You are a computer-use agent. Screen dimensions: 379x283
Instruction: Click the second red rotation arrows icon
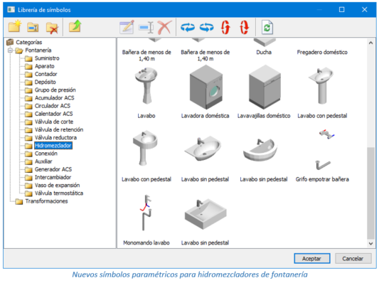(x=244, y=27)
